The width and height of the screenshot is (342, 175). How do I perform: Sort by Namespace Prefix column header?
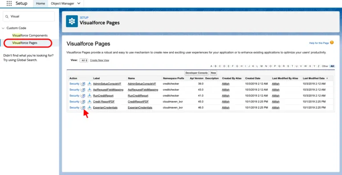pos(173,78)
